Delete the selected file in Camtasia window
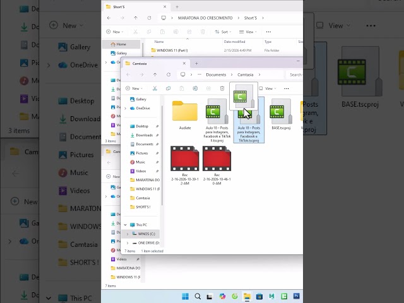Viewport: 404px width, 303px height. click(x=222, y=88)
